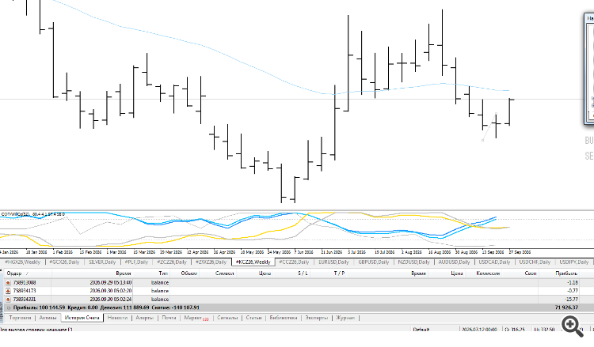
Task: Open the USDCAD,Daily chart tab
Action: tap(494, 262)
